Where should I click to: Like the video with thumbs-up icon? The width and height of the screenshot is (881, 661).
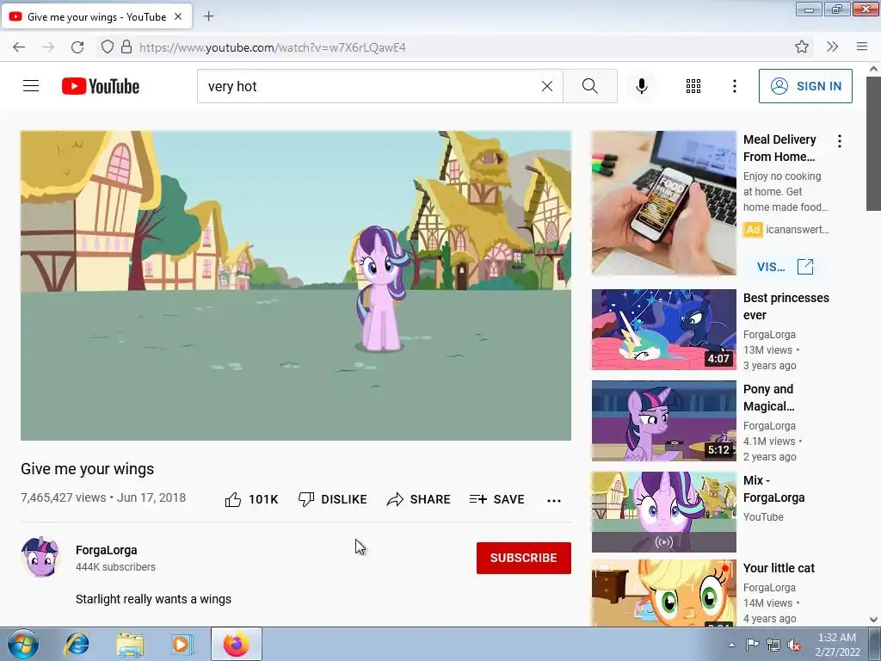click(x=233, y=499)
